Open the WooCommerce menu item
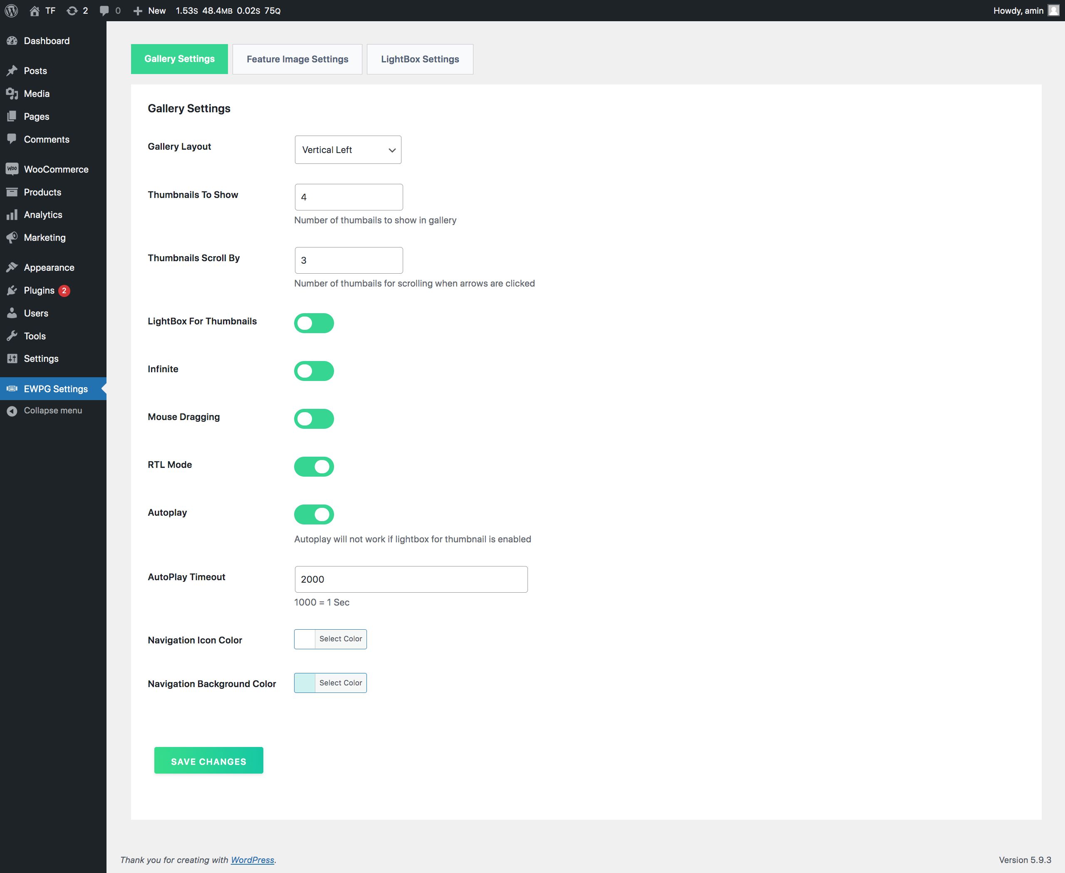Screen dimensions: 1065x873 (53, 169)
